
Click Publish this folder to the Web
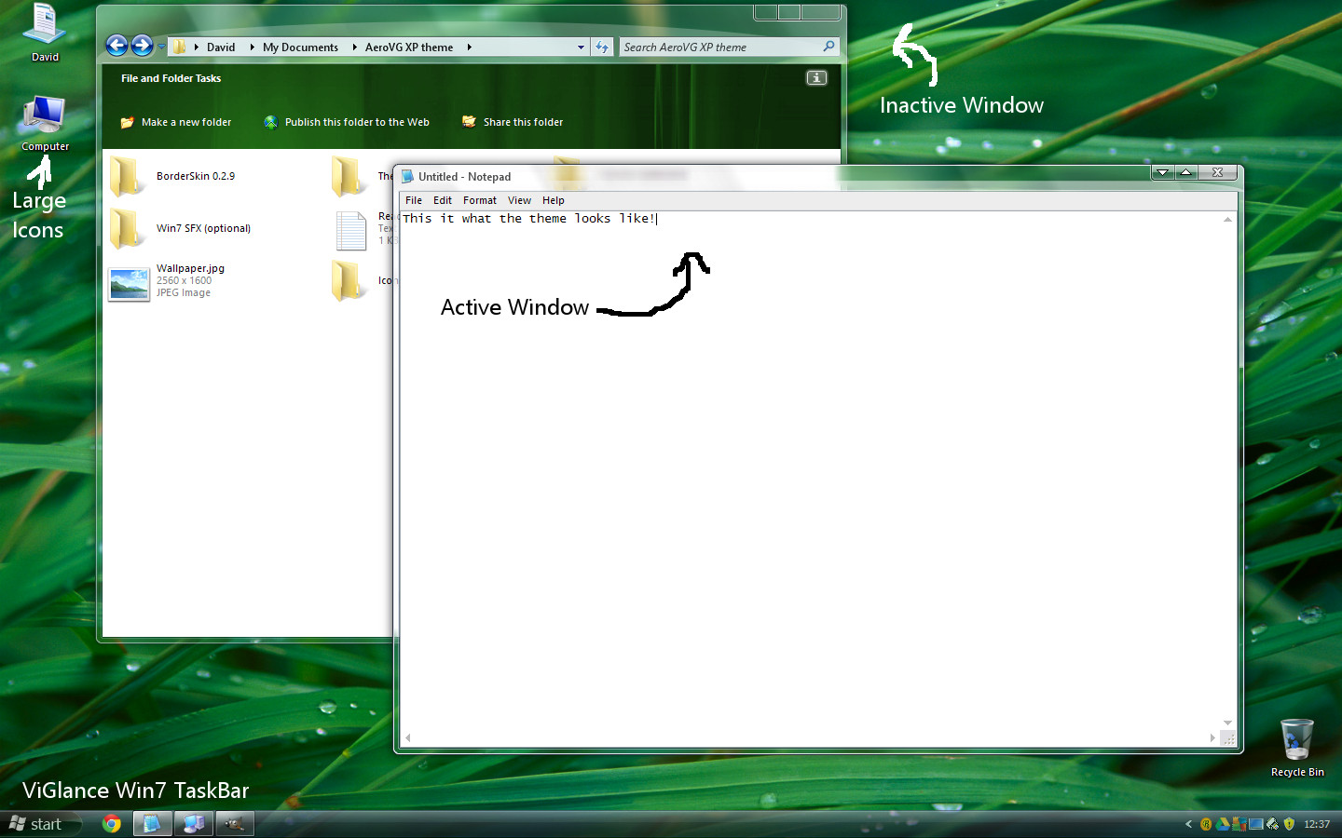coord(357,122)
